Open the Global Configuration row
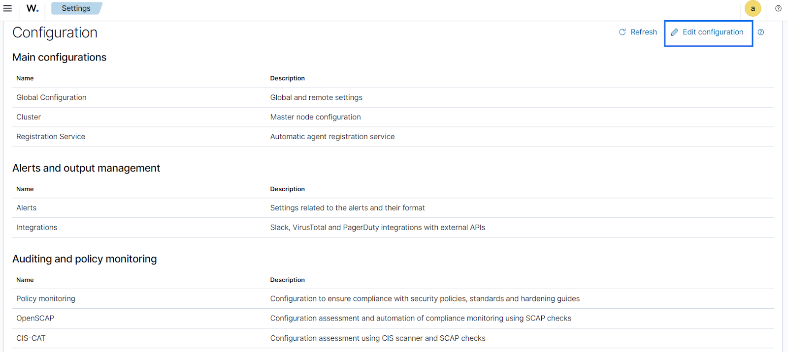This screenshot has width=788, height=352. [51, 97]
